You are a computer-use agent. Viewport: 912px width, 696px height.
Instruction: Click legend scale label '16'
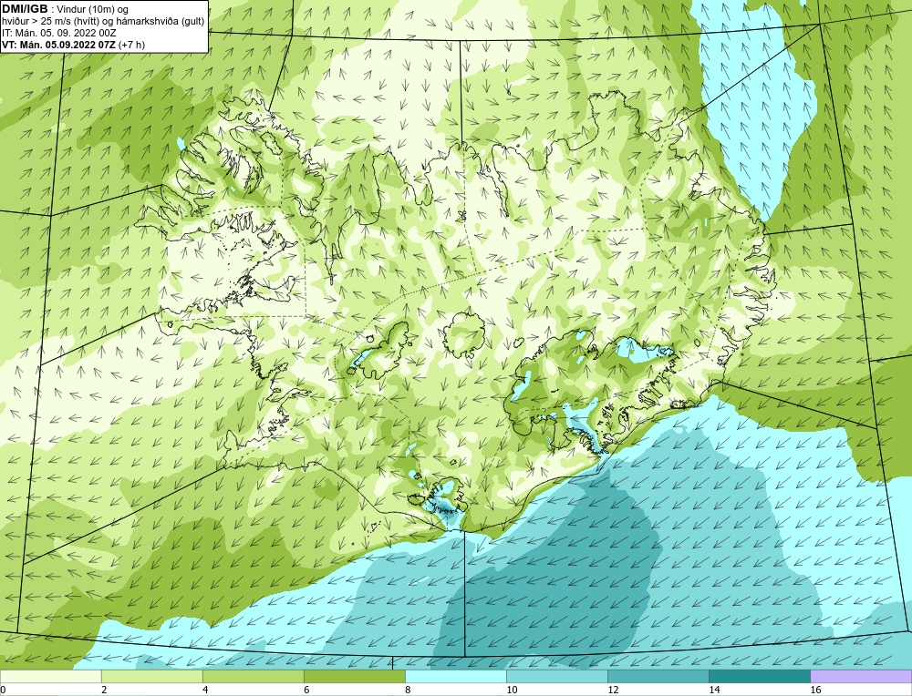click(814, 690)
